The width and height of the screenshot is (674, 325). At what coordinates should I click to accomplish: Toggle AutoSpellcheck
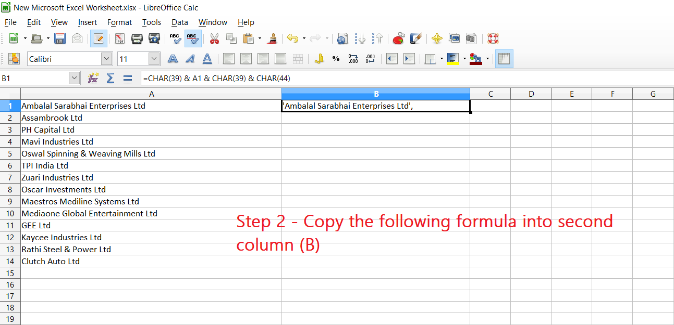tap(193, 38)
